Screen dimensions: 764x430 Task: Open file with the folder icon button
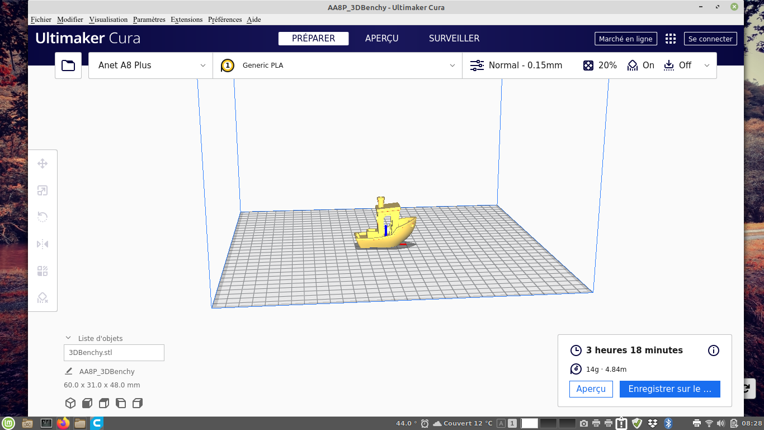[x=68, y=66]
